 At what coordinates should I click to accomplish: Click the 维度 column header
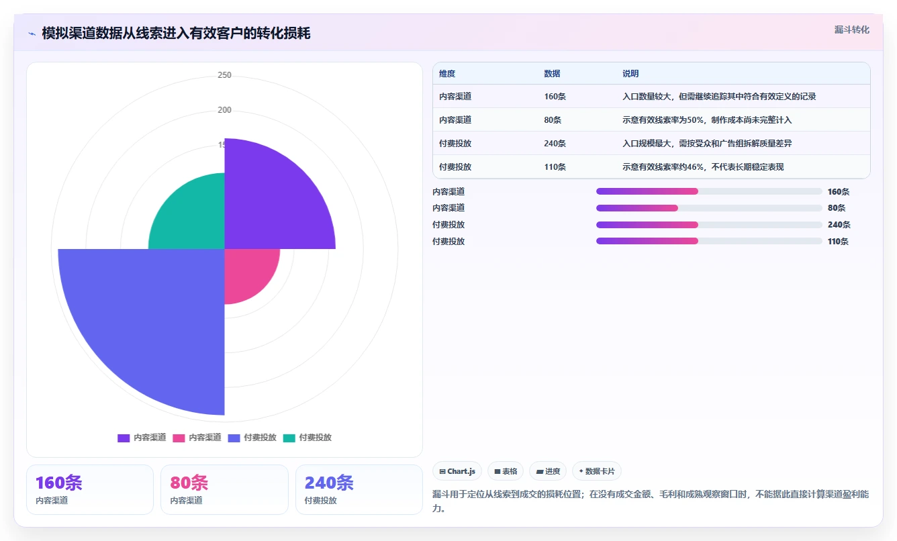[447, 74]
